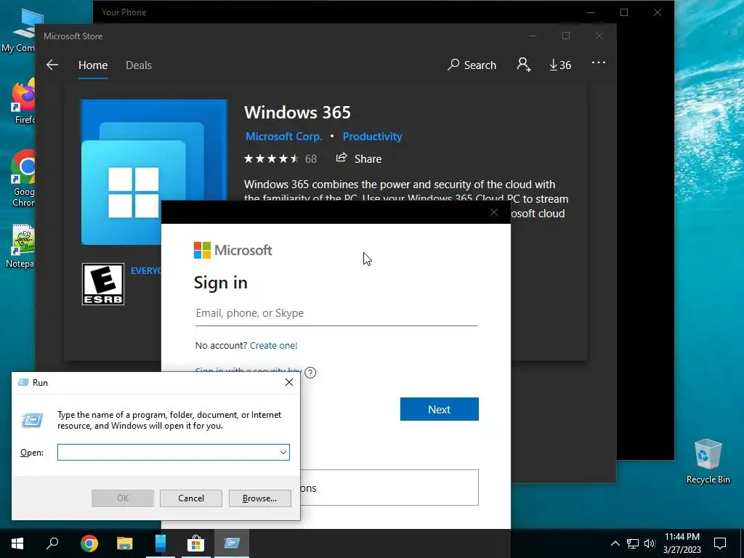Switch to the Deals tab

[139, 65]
